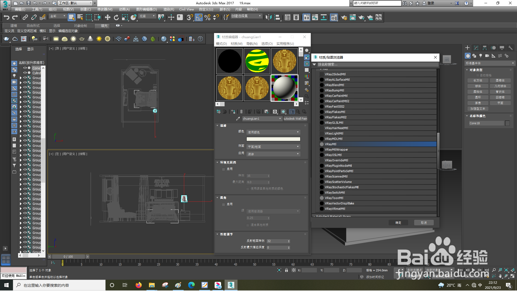Open the 渲染(R) menu
Screen dimensions: 517x291
tap(169, 9)
